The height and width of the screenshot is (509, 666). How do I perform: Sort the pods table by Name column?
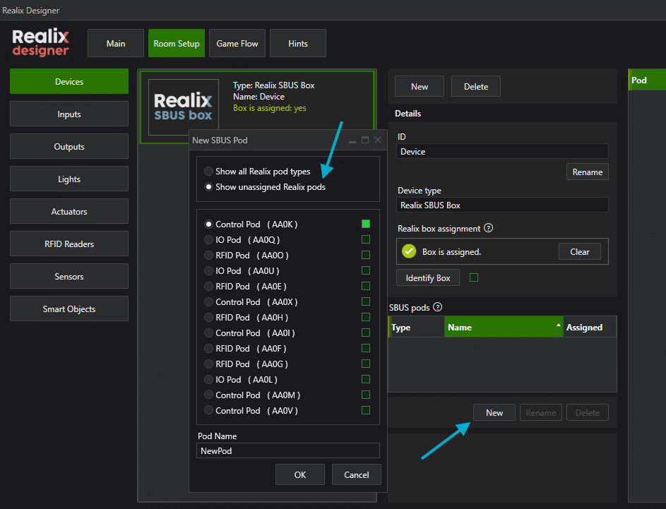tap(503, 327)
